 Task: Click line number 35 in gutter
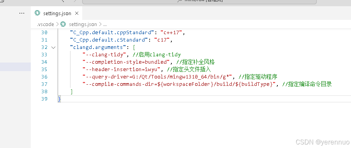coord(44,70)
